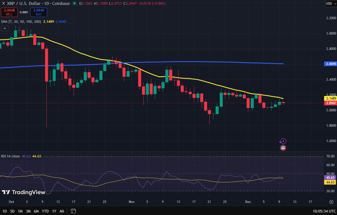Select the RSI 14 close indicator legend
This screenshot has width=337, height=215.
pos(10,156)
